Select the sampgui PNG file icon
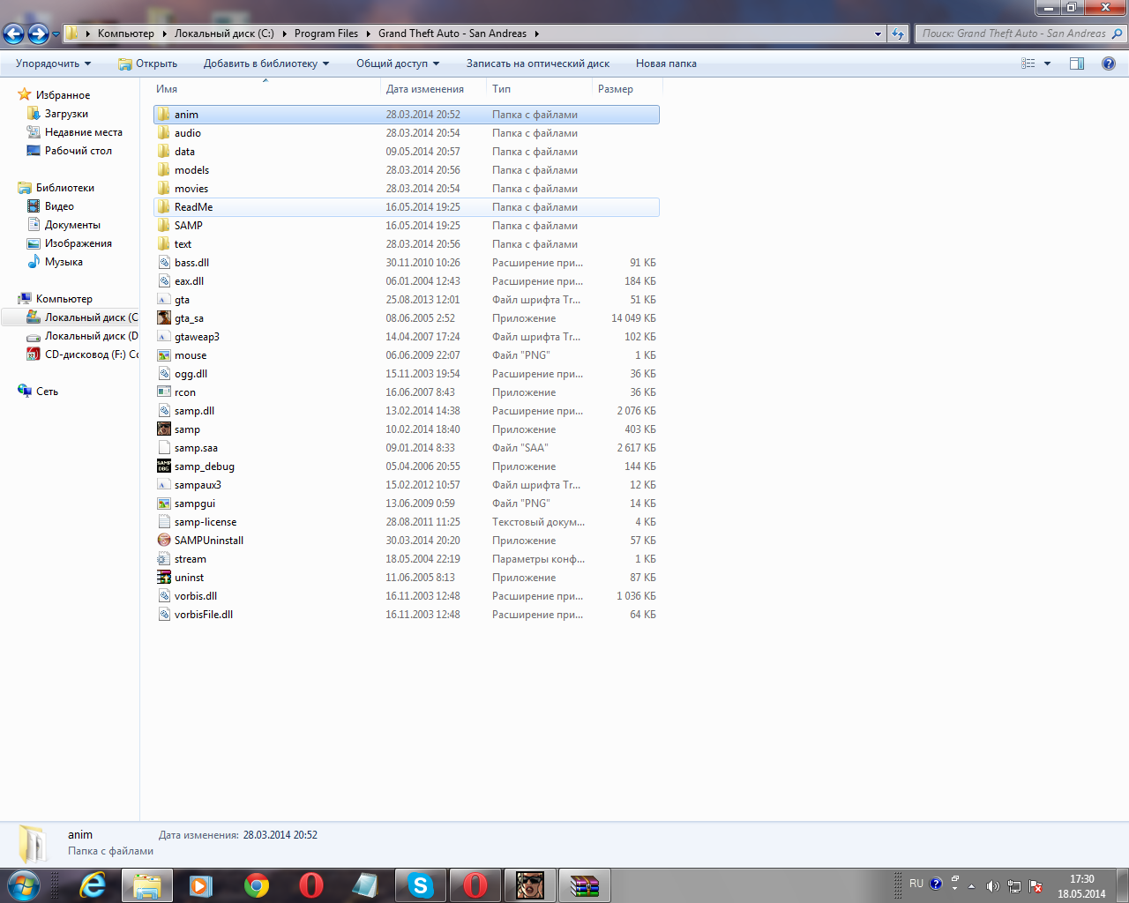Image resolution: width=1129 pixels, height=903 pixels. point(164,504)
